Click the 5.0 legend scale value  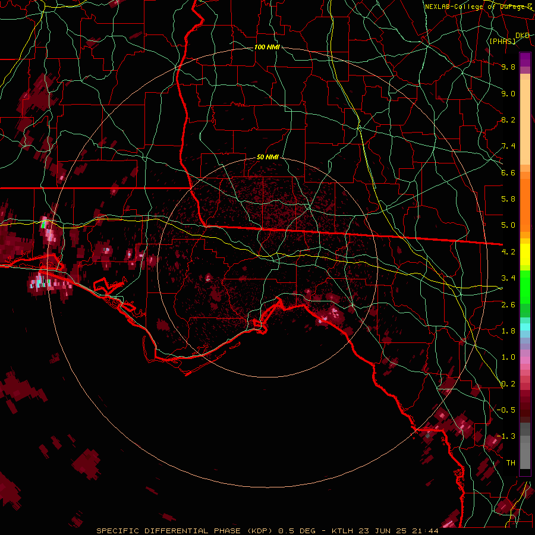(508, 225)
